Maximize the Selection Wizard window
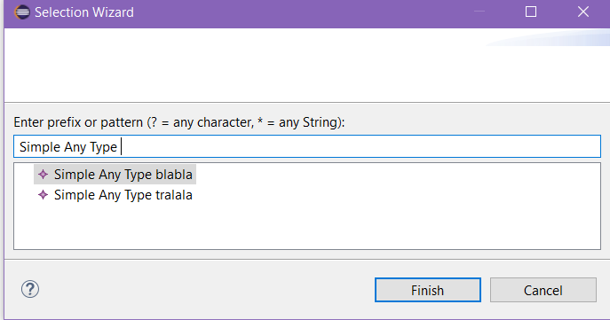The width and height of the screenshot is (610, 320). (531, 12)
